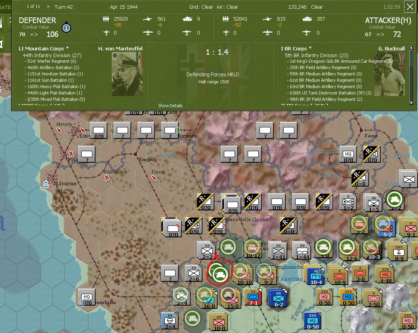The height and width of the screenshot is (333, 418).
Task: Select the 2-50 brigade counter
Action: (x=373, y=298)
